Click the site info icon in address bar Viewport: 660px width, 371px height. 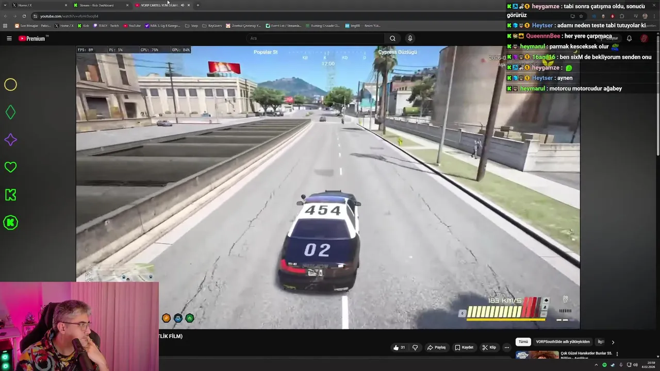point(35,16)
